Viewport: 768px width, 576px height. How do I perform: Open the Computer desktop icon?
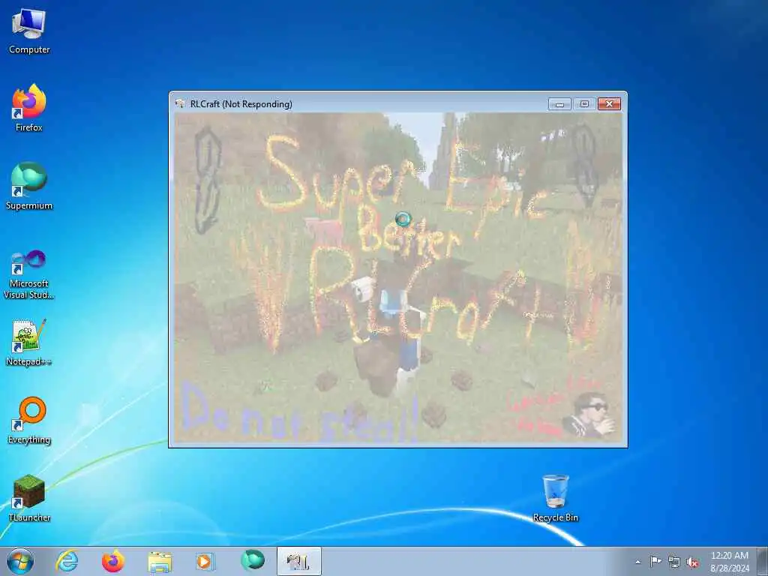pyautogui.click(x=29, y=31)
